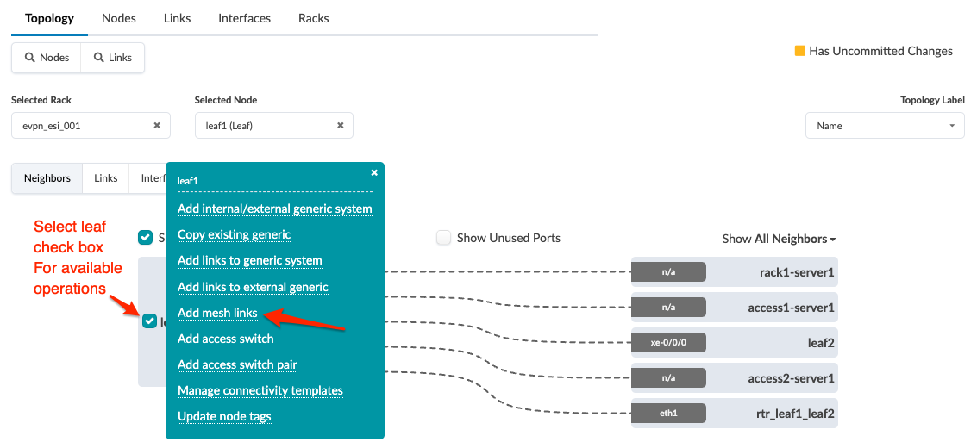Viewport: 977px width, 442px height.
Task: Toggle the leaf1 node checkbox
Action: coord(150,321)
